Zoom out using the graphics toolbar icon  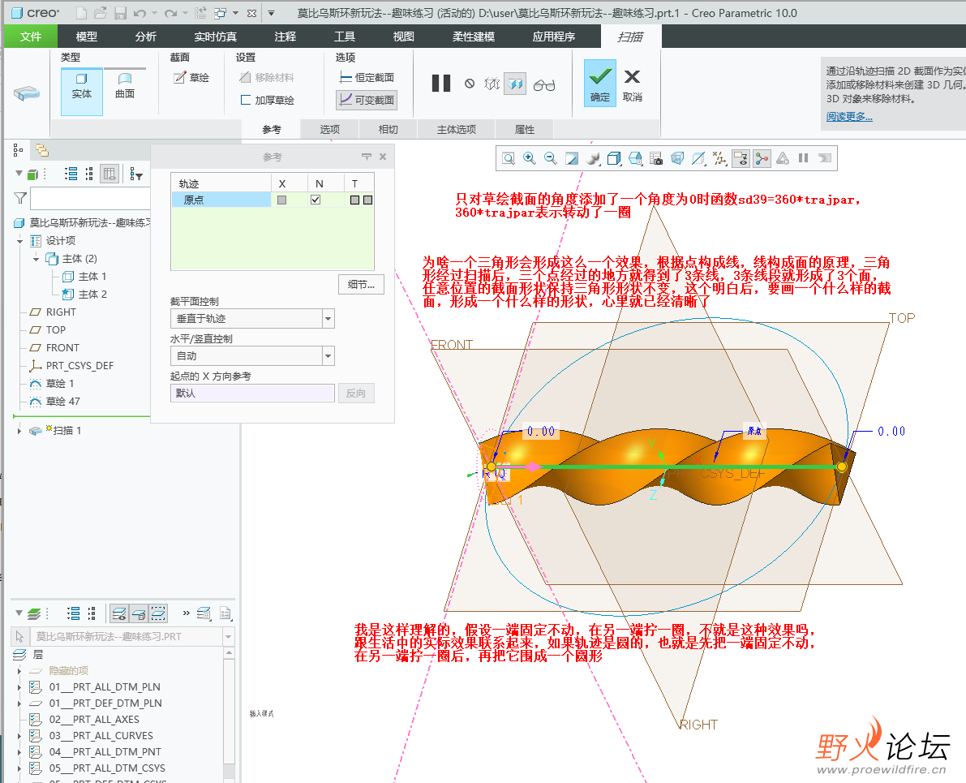pyautogui.click(x=550, y=158)
